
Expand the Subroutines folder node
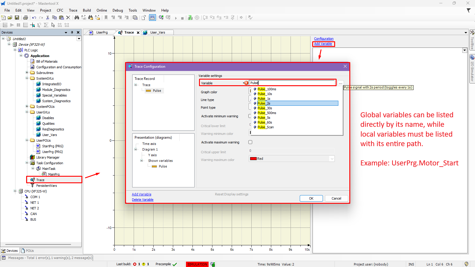pos(27,72)
